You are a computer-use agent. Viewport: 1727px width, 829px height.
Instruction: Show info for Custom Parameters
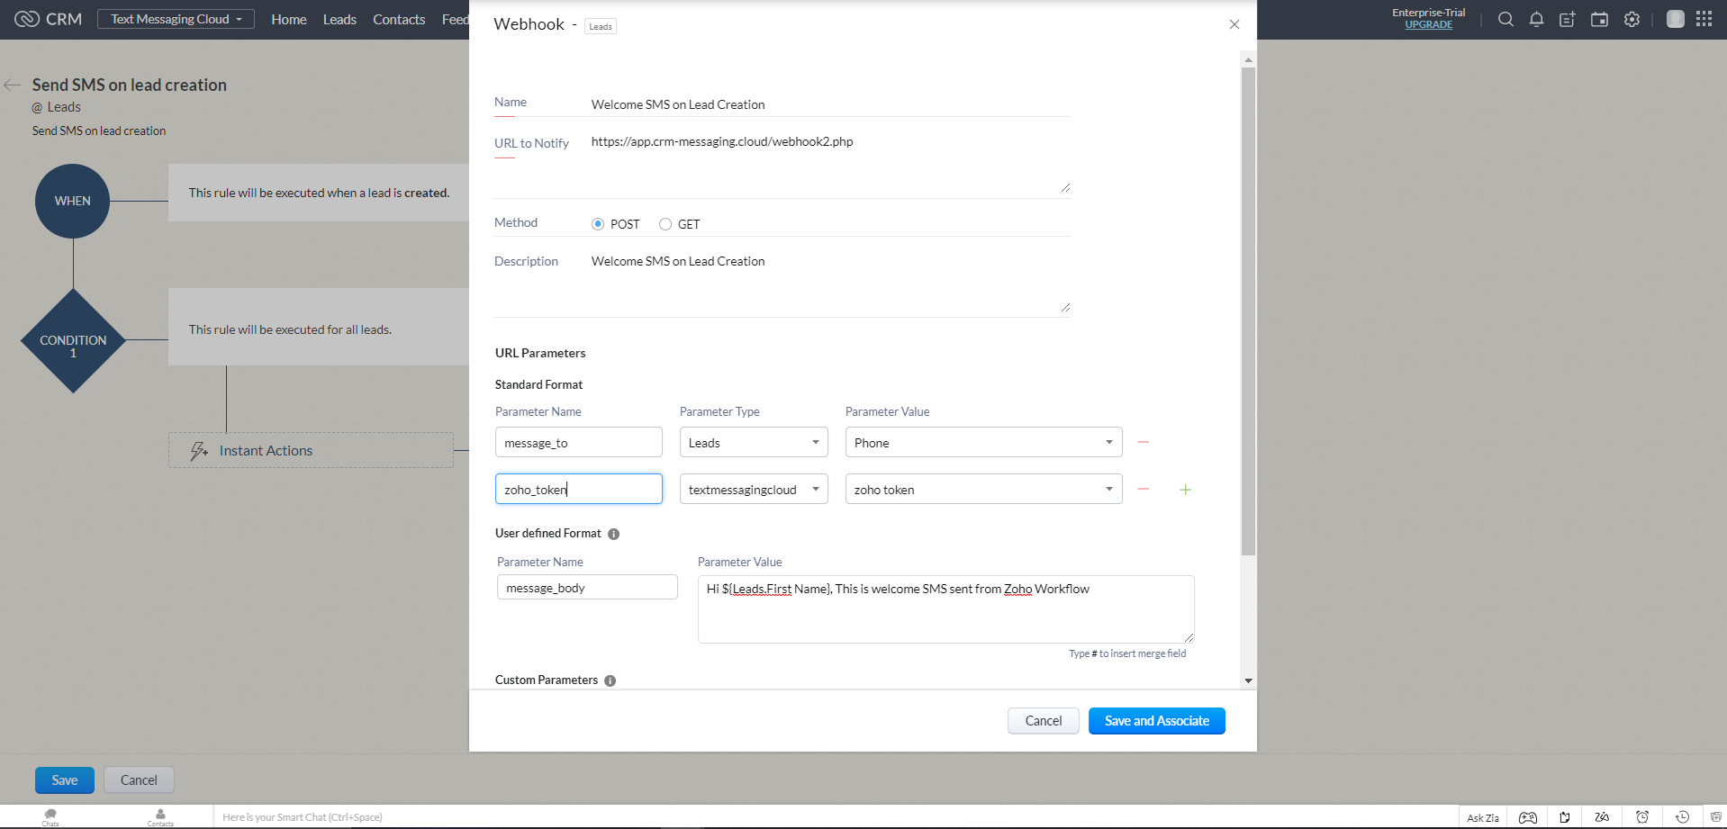(x=610, y=680)
